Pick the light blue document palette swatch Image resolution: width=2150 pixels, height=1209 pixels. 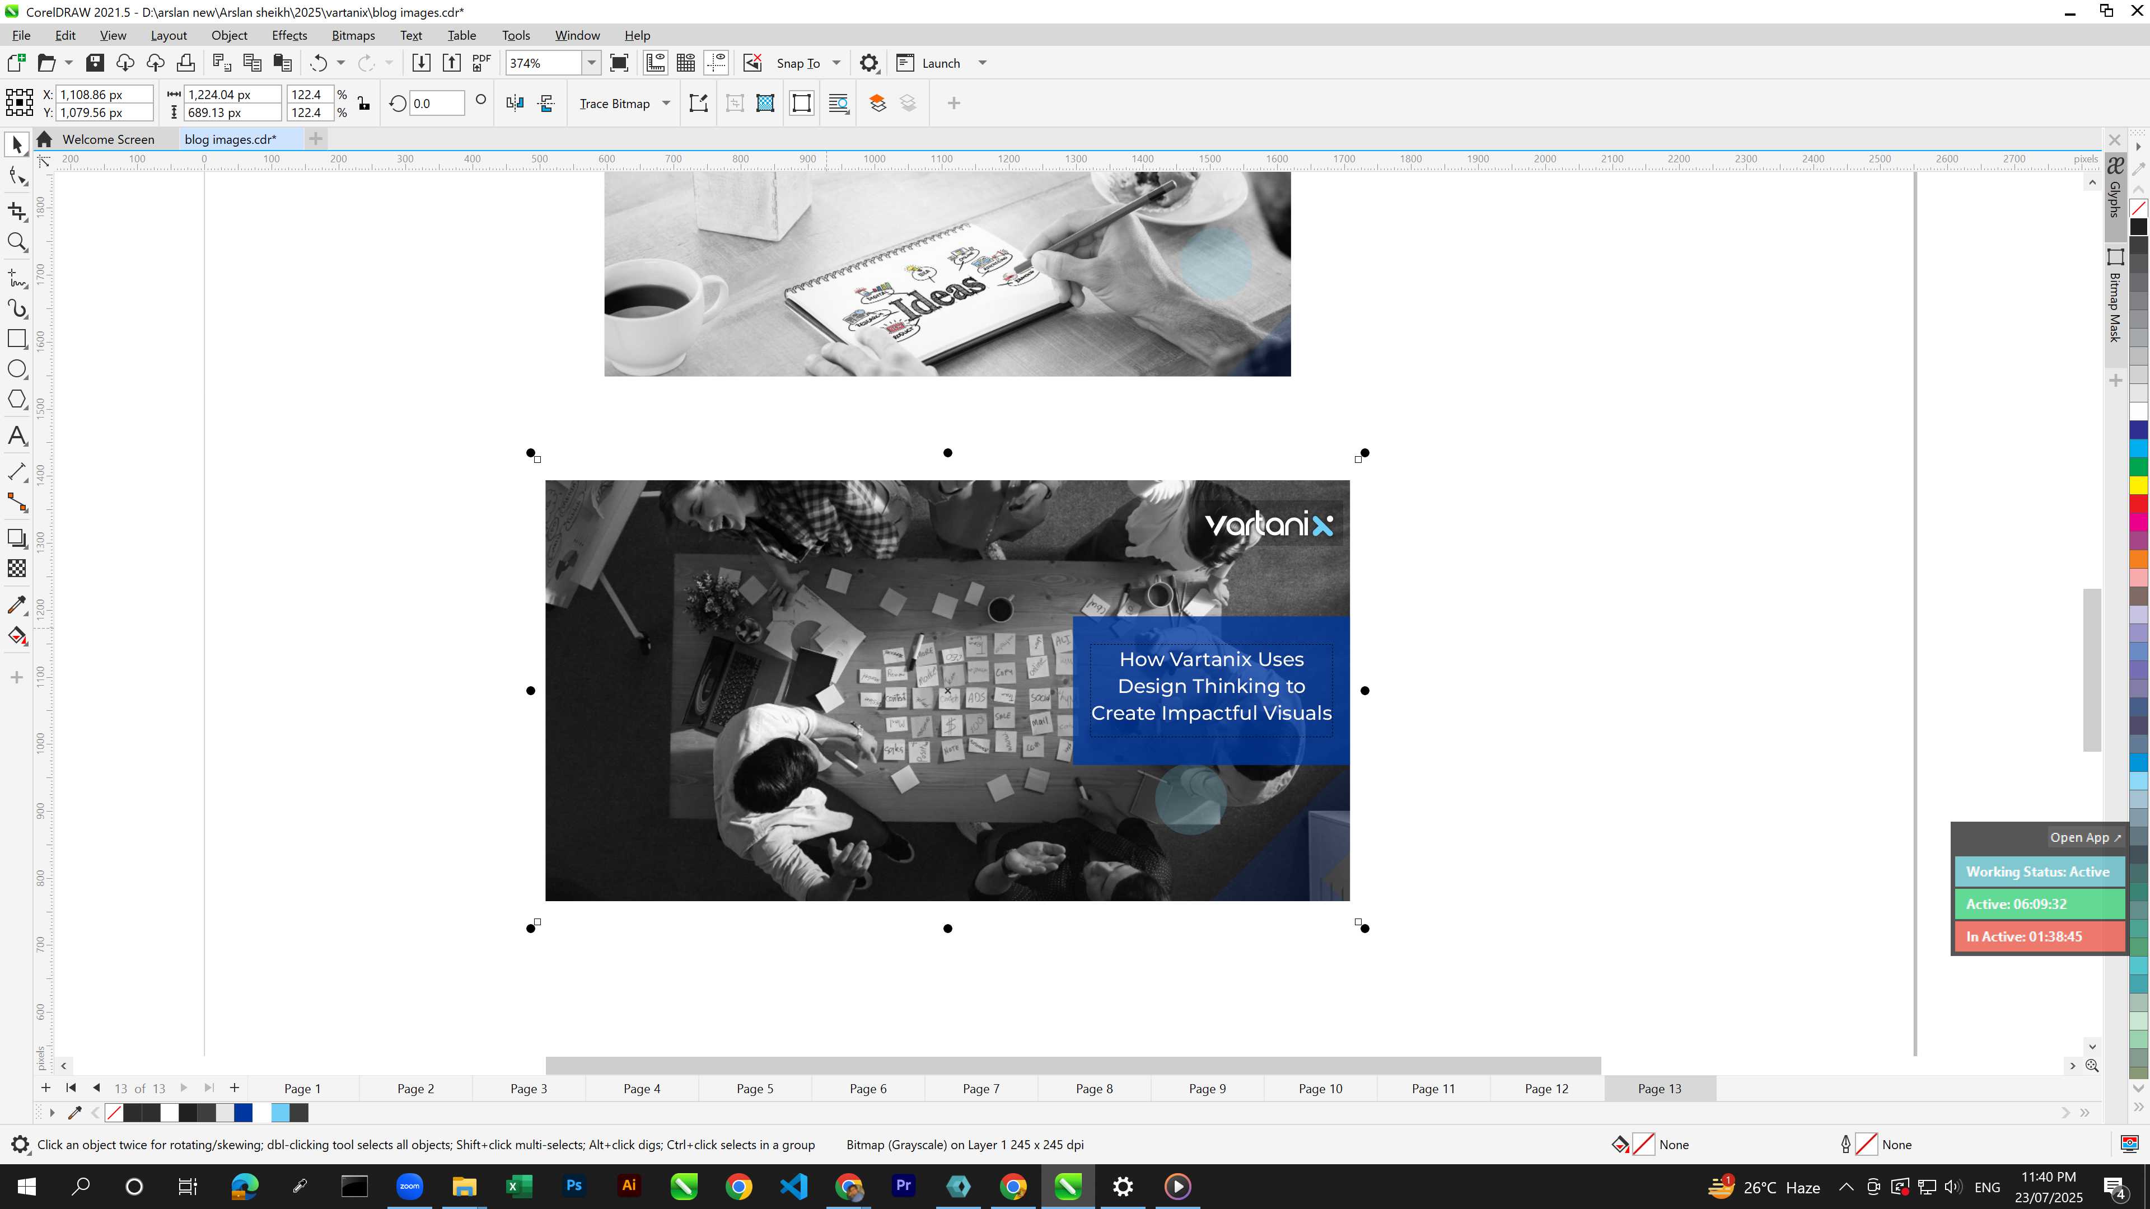(x=281, y=1112)
